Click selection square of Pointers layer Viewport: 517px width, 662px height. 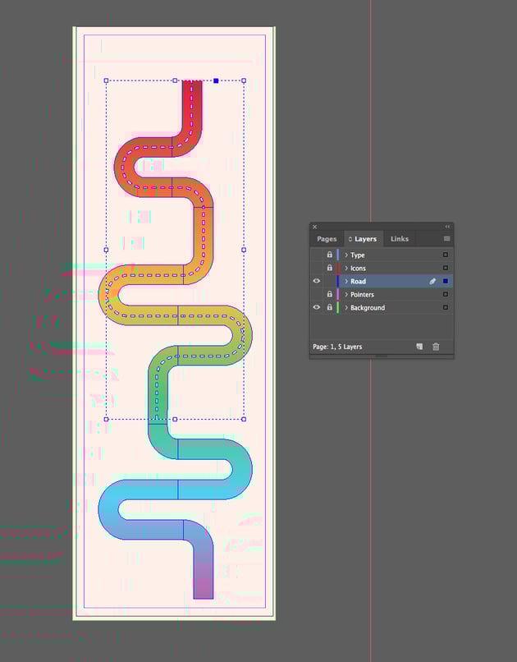(x=446, y=294)
